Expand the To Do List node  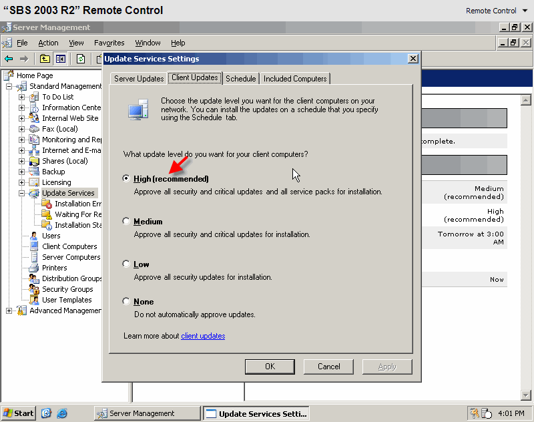tap(21, 97)
